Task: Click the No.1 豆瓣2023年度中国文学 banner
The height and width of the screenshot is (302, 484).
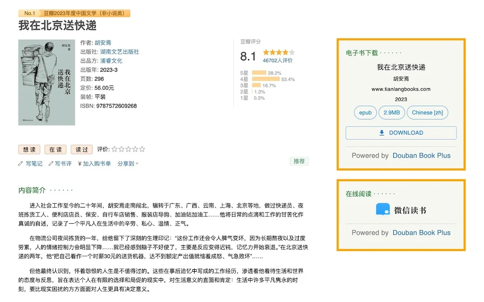Action: (74, 13)
